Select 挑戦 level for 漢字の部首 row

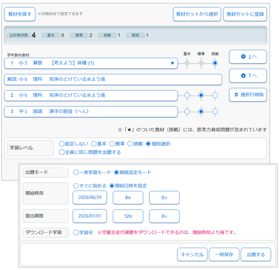click(x=215, y=111)
